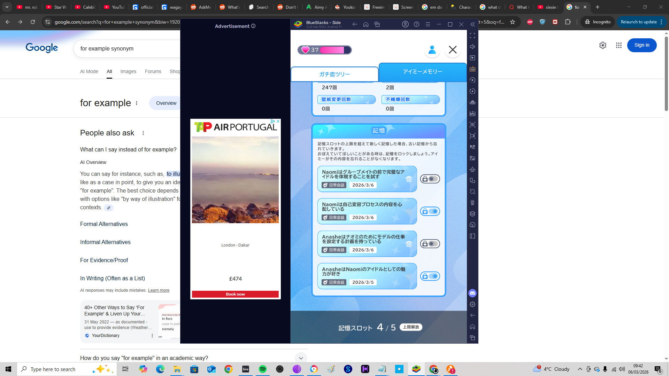Open BlueStacks hamburger menu
This screenshot has height=376, width=669.
[x=428, y=24]
